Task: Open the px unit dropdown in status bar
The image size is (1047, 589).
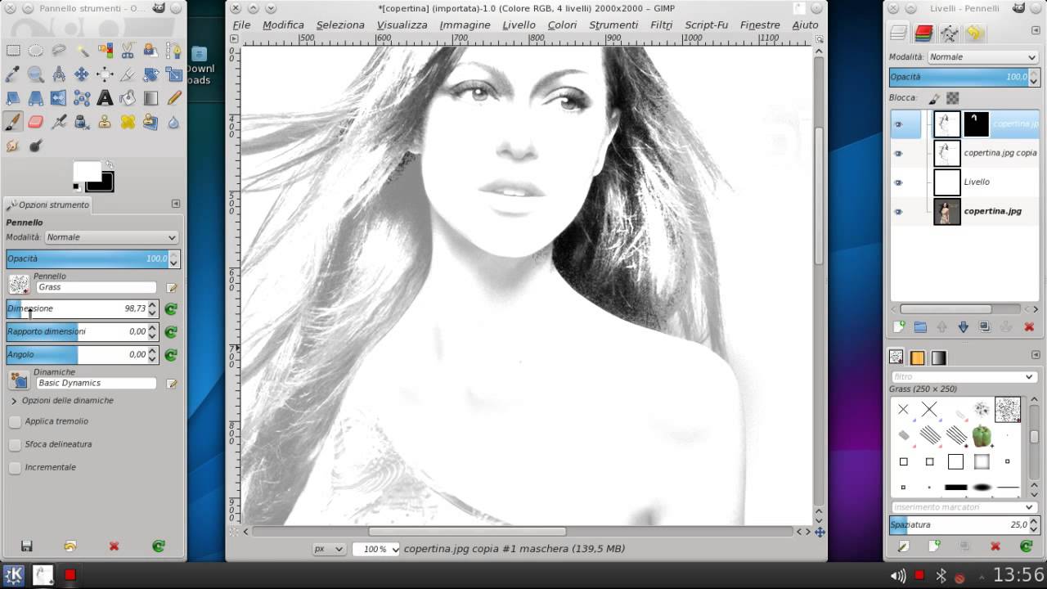Action: [x=329, y=549]
